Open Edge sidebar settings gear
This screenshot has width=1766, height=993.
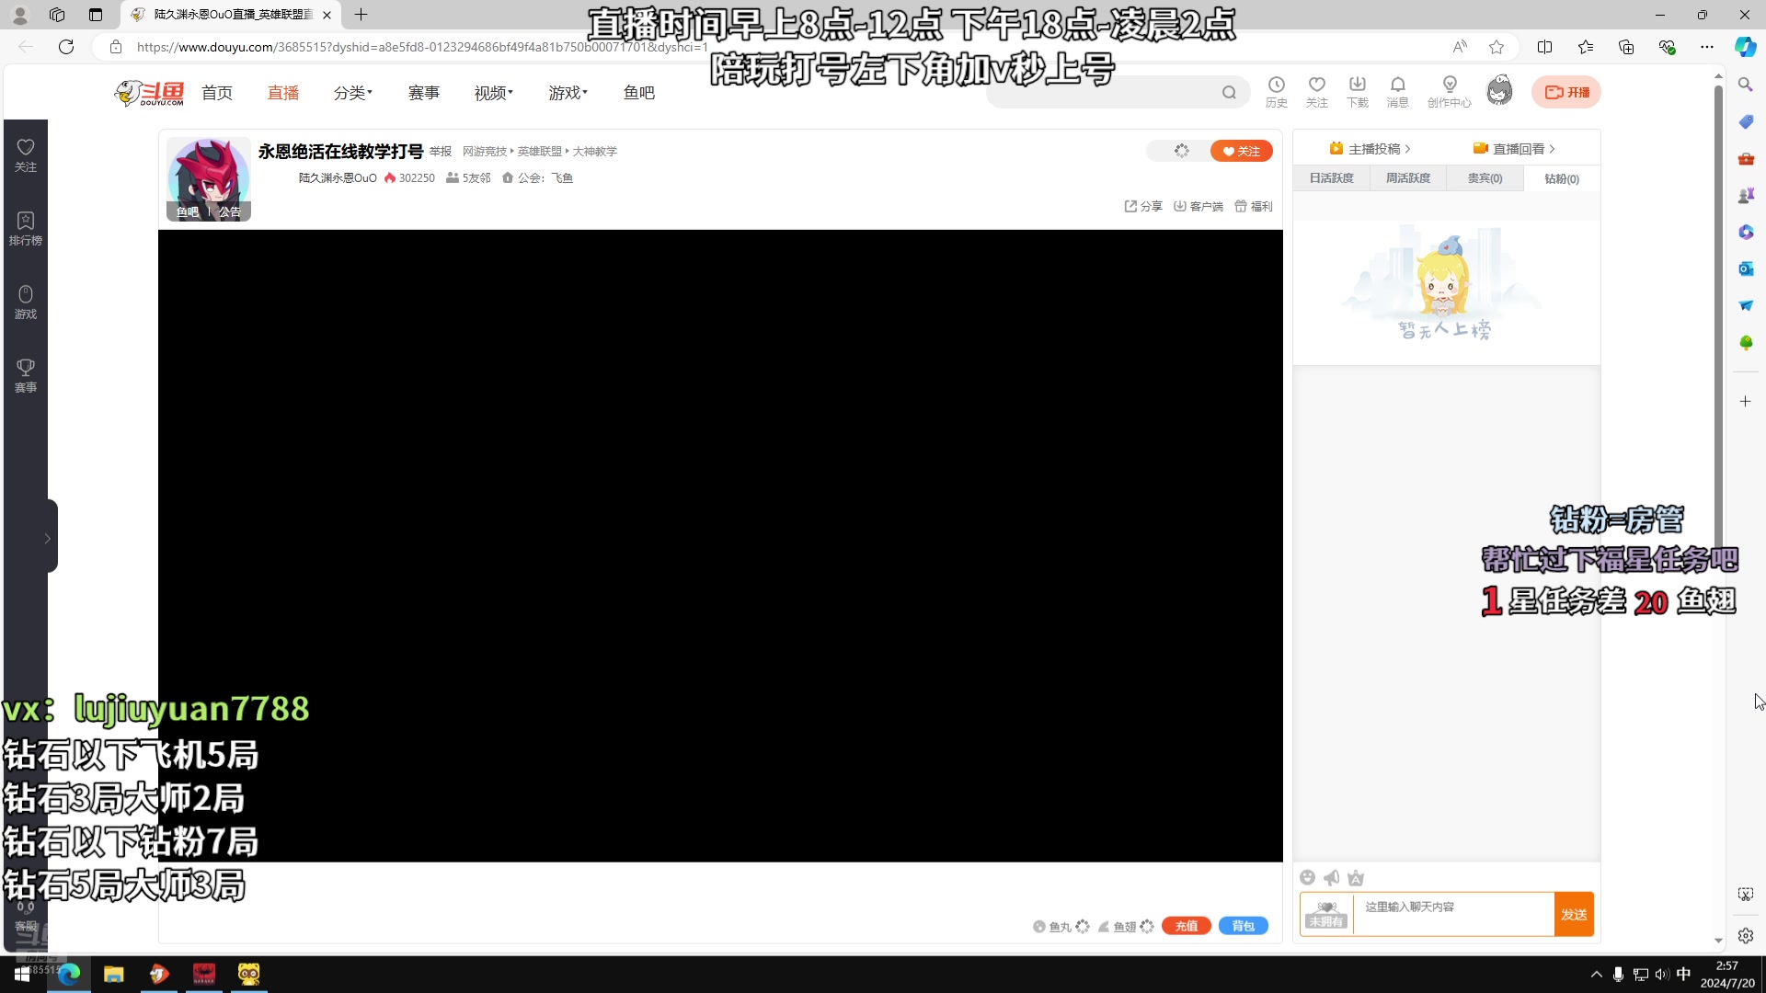(1745, 935)
